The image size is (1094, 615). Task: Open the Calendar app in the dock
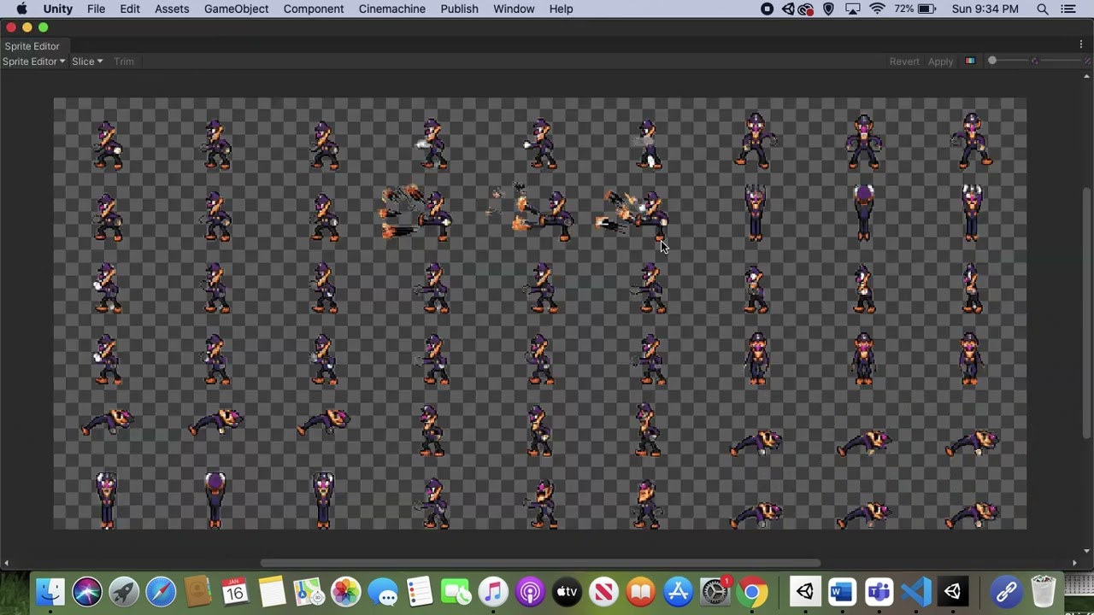coord(234,591)
